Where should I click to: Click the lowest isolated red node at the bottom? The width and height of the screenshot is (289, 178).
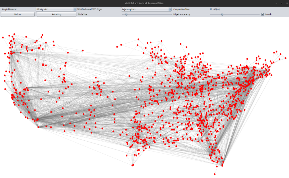[x=215, y=174]
